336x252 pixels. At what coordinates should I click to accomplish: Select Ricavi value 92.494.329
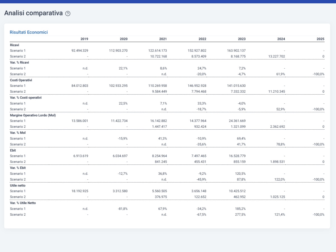(x=80, y=51)
